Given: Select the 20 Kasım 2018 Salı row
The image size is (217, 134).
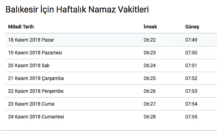Looking at the screenshot, I should click(x=111, y=65).
